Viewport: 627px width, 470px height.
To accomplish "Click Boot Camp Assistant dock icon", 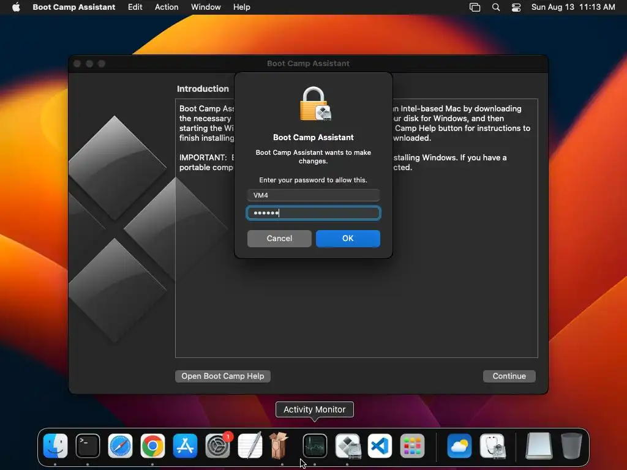I will [348, 446].
